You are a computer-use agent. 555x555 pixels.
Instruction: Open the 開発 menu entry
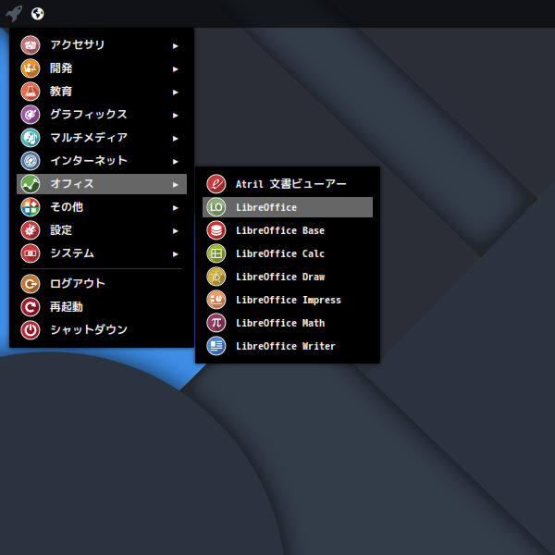[x=102, y=68]
